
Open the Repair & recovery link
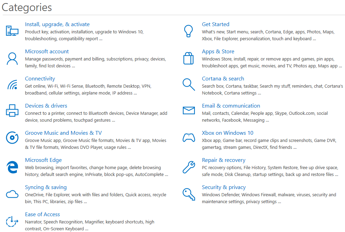[x=223, y=160]
